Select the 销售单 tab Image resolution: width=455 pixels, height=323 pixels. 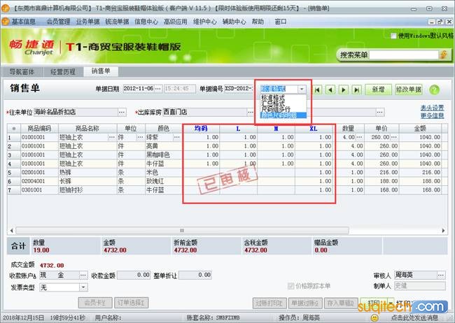click(101, 71)
